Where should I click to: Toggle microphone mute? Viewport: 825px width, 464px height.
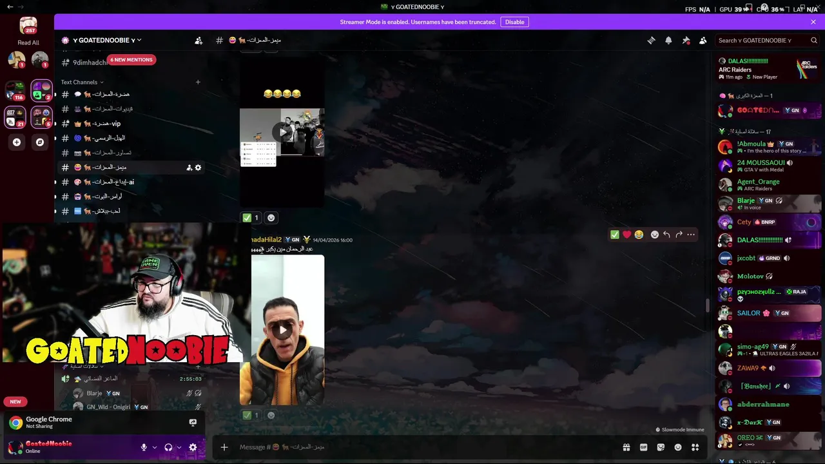tap(144, 447)
